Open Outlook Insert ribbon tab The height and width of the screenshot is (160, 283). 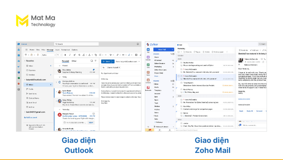(57, 50)
